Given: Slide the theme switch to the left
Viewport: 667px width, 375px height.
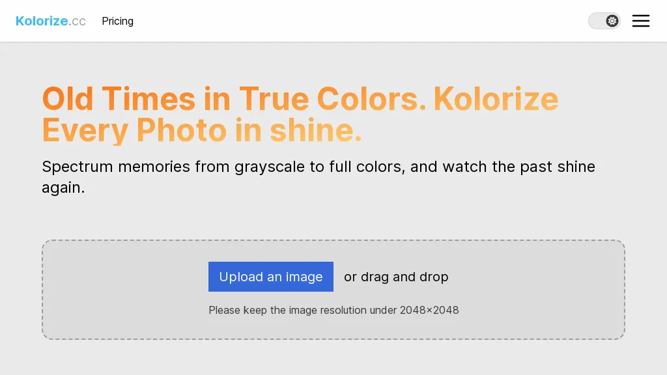Looking at the screenshot, I should tap(595, 20).
